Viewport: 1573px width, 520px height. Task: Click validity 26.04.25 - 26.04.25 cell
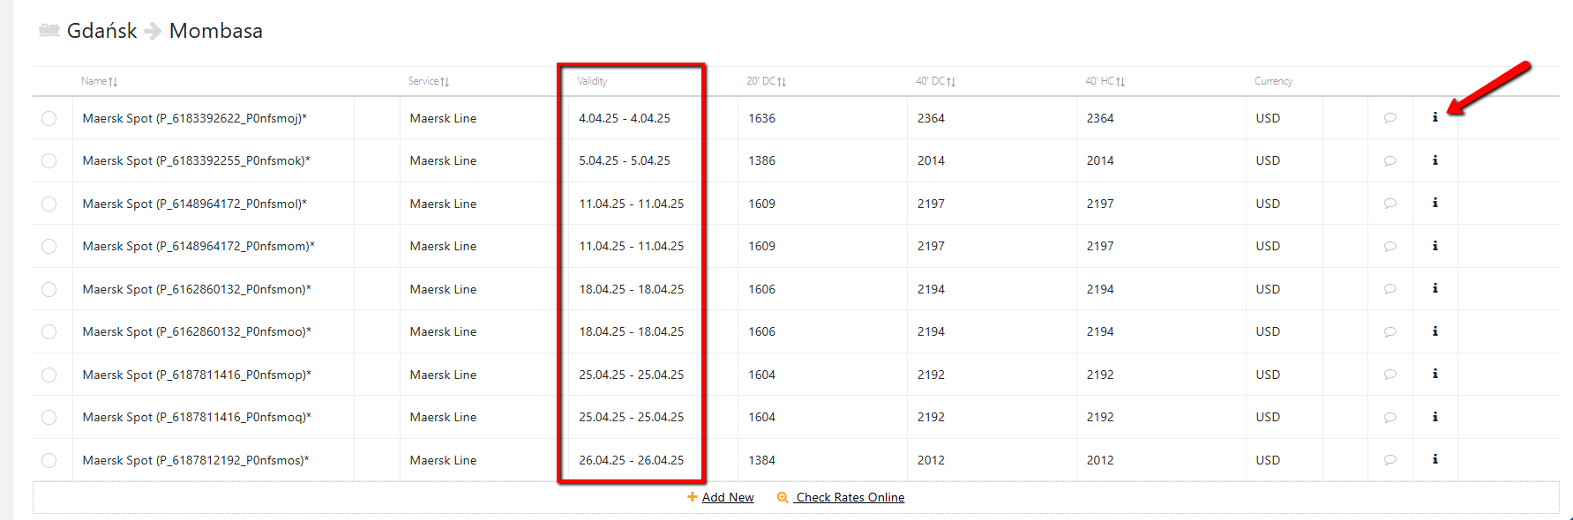(632, 460)
